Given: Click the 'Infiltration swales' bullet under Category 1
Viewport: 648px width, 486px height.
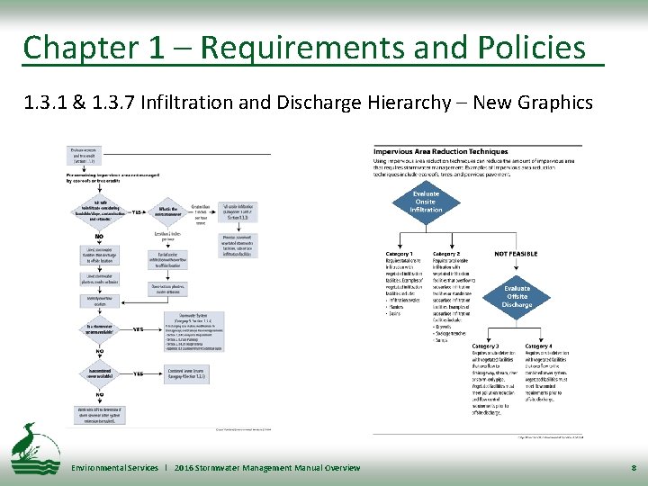Looking at the screenshot, I should coord(402,301).
